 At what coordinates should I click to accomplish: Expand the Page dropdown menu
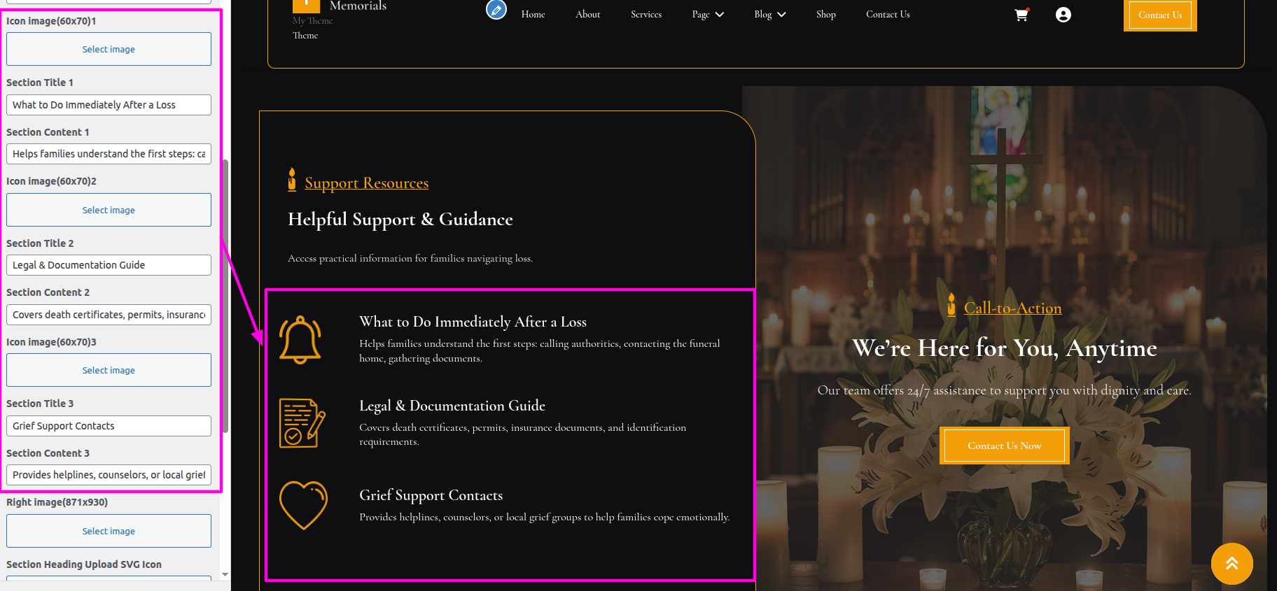point(708,15)
